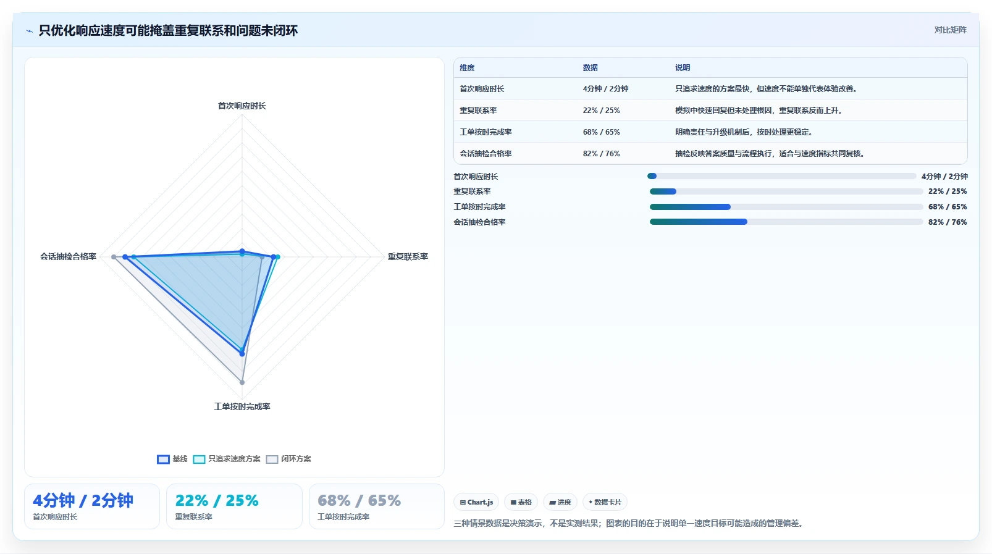The image size is (992, 554).
Task: Click the 重复联系率 radar axis label
Action: tap(408, 257)
